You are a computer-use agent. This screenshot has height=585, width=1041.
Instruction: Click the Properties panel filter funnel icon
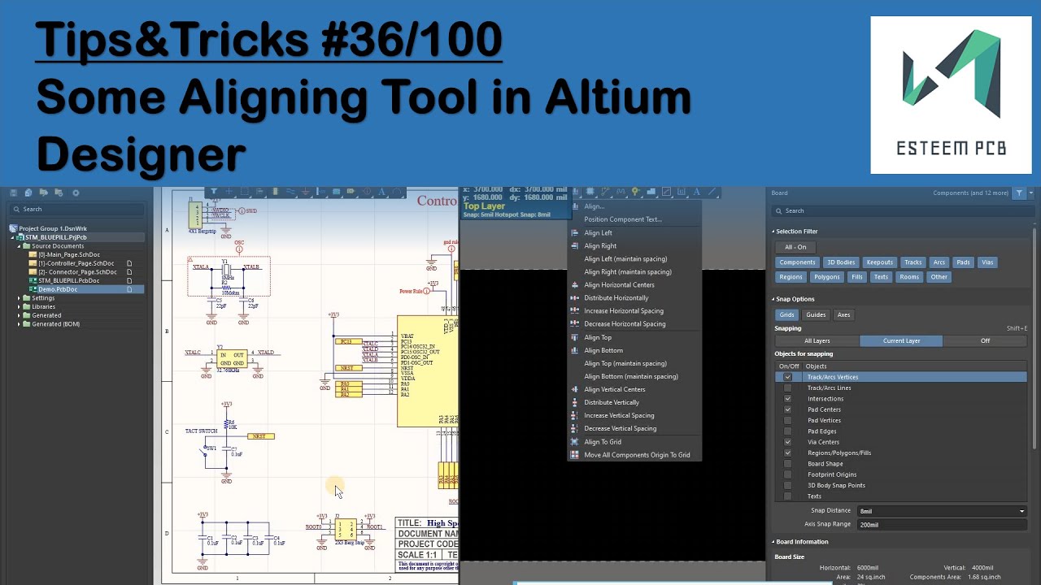tap(1019, 193)
